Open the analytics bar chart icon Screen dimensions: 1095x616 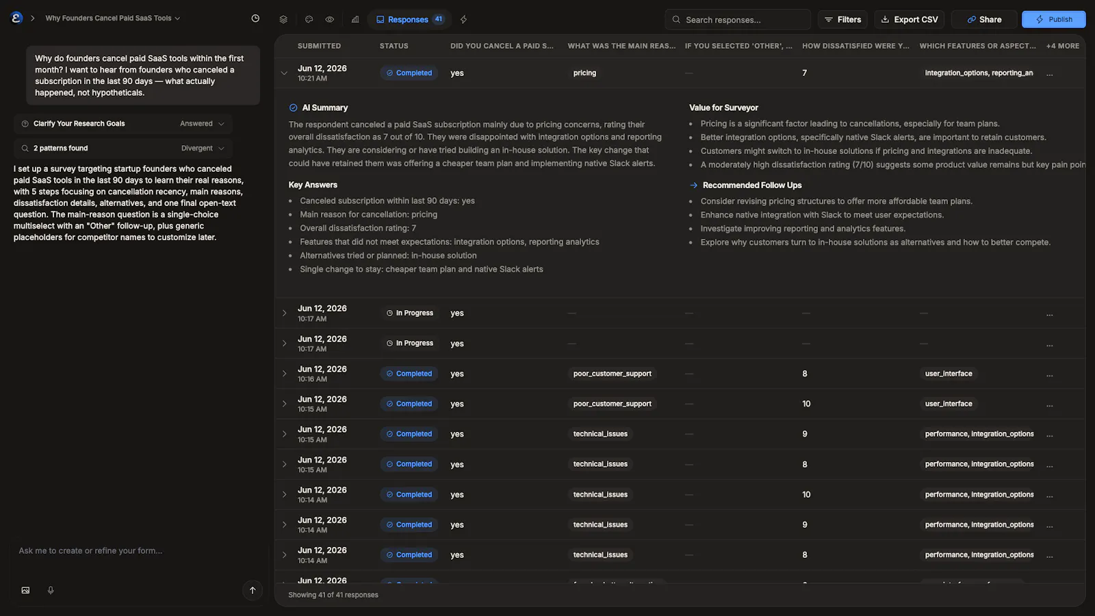click(355, 19)
